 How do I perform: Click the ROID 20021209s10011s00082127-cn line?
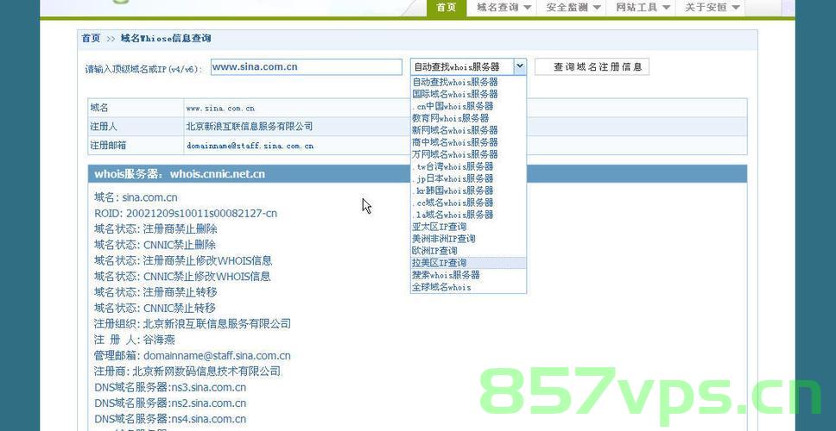(186, 214)
